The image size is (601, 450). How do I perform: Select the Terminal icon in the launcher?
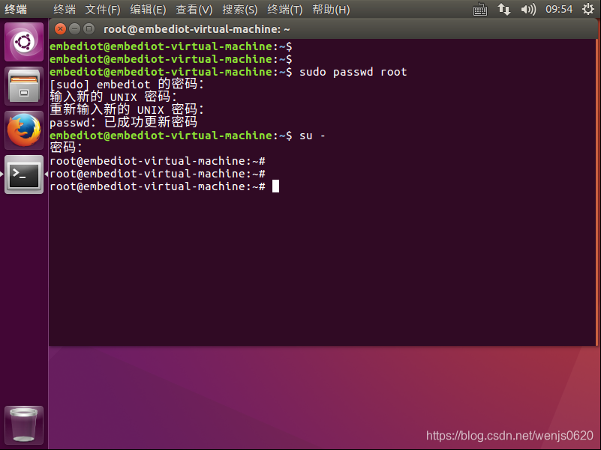point(24,174)
